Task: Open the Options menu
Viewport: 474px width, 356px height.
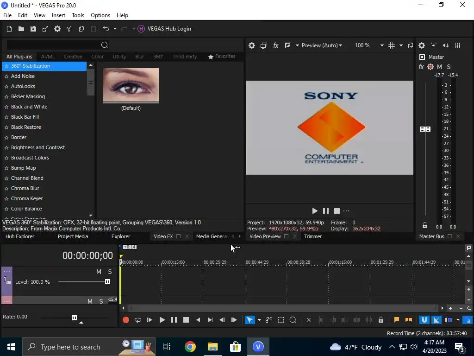Action: tap(100, 15)
